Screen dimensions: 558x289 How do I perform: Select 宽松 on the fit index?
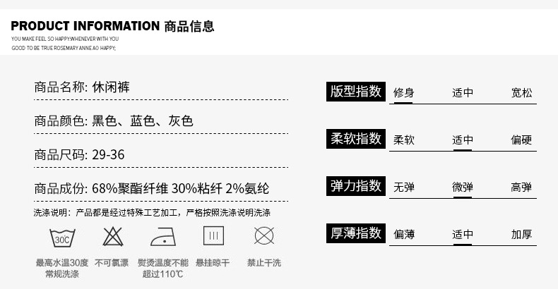pyautogui.click(x=522, y=92)
